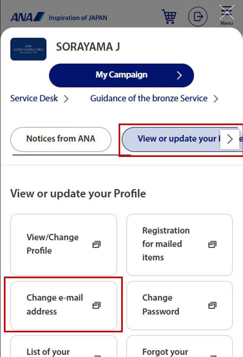Viewport: 243px width, 357px height.
Task: Click new-window icon beside Registration for mailed items
Action: [x=212, y=244]
